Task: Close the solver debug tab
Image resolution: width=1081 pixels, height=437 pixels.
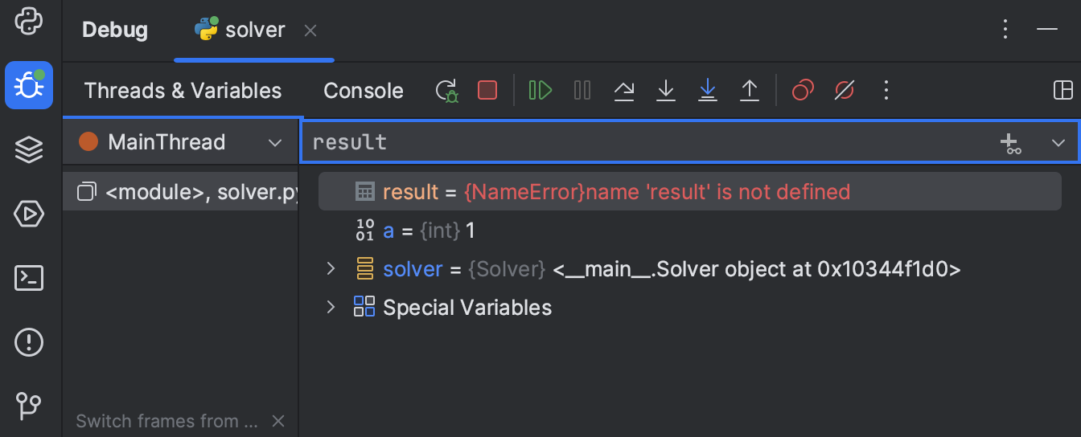Action: click(x=310, y=31)
